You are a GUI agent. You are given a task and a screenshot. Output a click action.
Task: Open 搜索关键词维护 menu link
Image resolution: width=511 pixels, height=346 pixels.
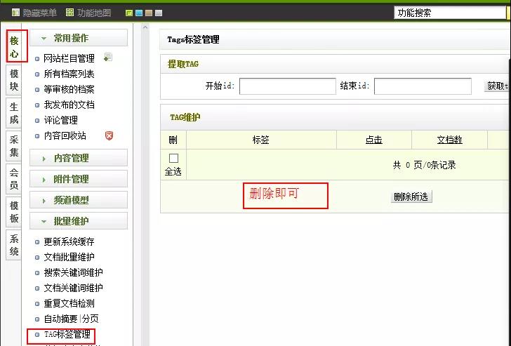click(x=73, y=272)
